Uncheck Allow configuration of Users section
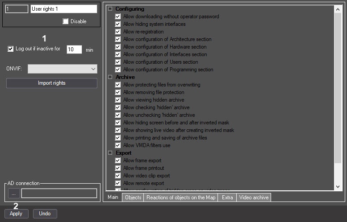Image resolution: width=347 pixels, height=222 pixels. [118, 62]
